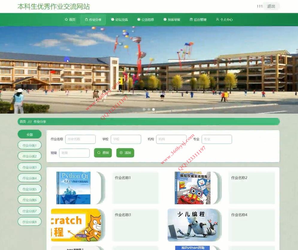Go to 论坛交流 navigation text

click(121, 19)
